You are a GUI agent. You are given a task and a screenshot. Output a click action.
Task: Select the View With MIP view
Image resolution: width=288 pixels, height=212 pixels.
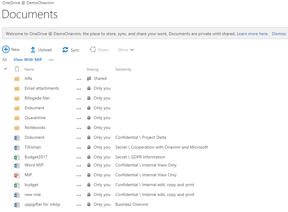pyautogui.click(x=28, y=60)
